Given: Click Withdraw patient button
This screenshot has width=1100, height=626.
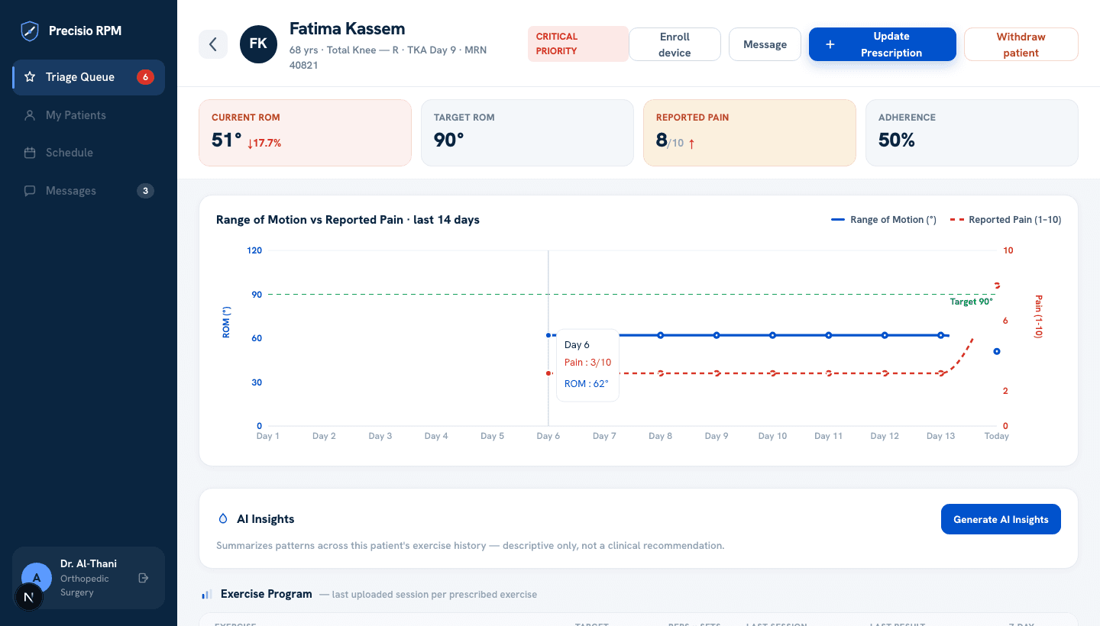Looking at the screenshot, I should point(1021,44).
